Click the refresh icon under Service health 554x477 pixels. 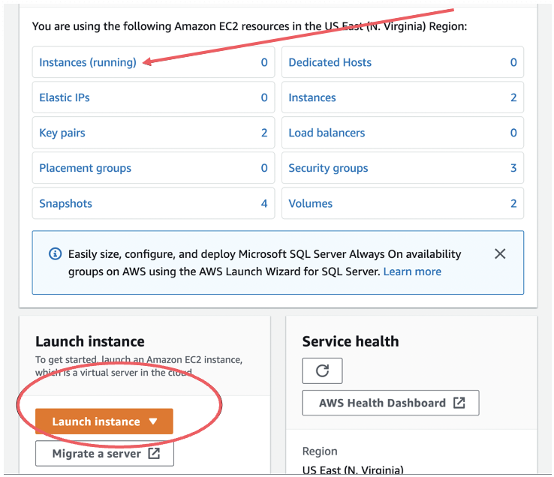322,370
